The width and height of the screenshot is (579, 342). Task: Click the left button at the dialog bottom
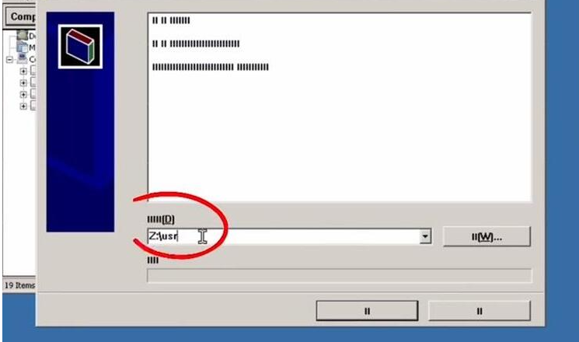click(x=367, y=311)
